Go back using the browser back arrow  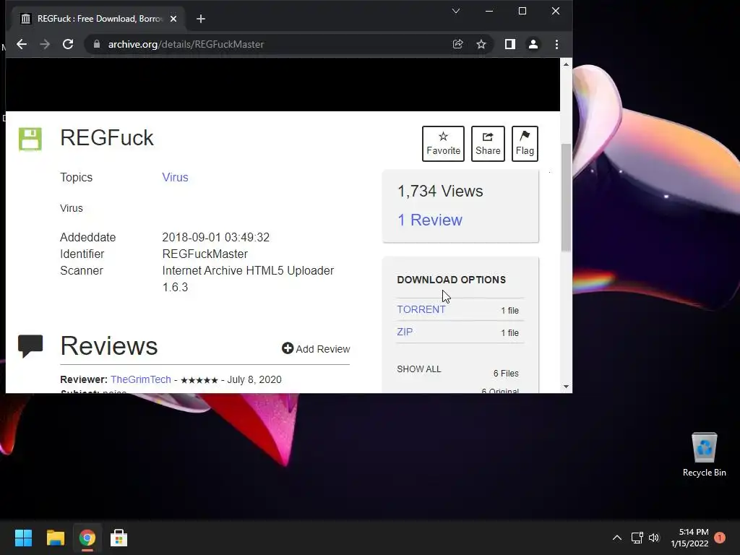pos(22,44)
